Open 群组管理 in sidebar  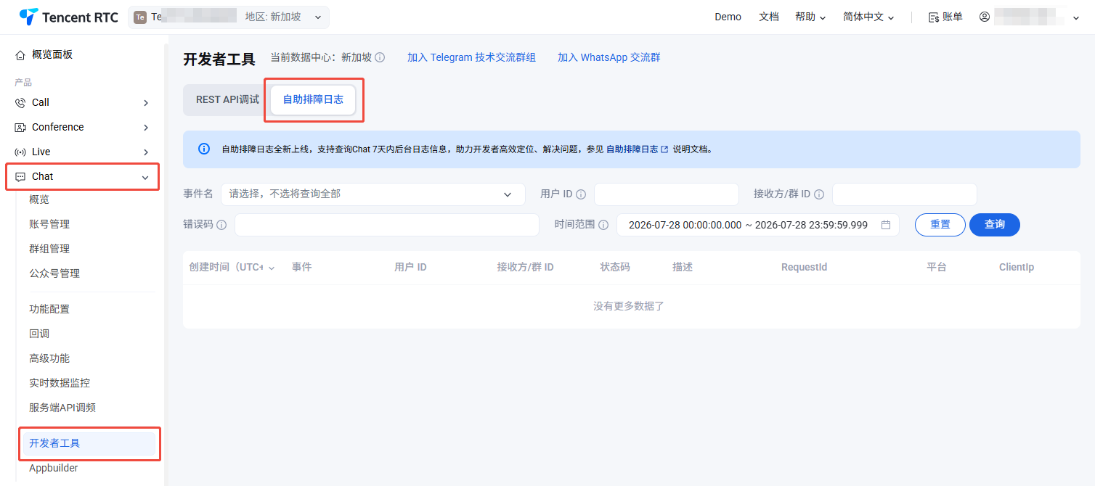click(49, 249)
